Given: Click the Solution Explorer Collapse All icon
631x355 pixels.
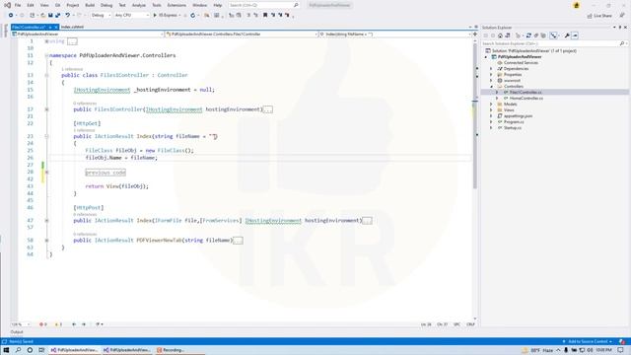Looking at the screenshot, I should (536, 35).
